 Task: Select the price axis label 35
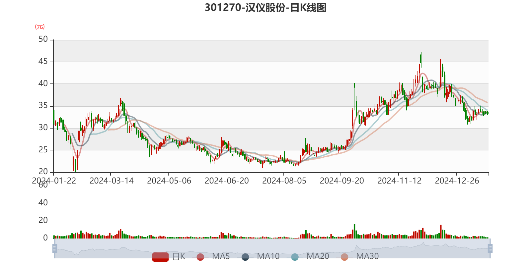pyautogui.click(x=43, y=105)
